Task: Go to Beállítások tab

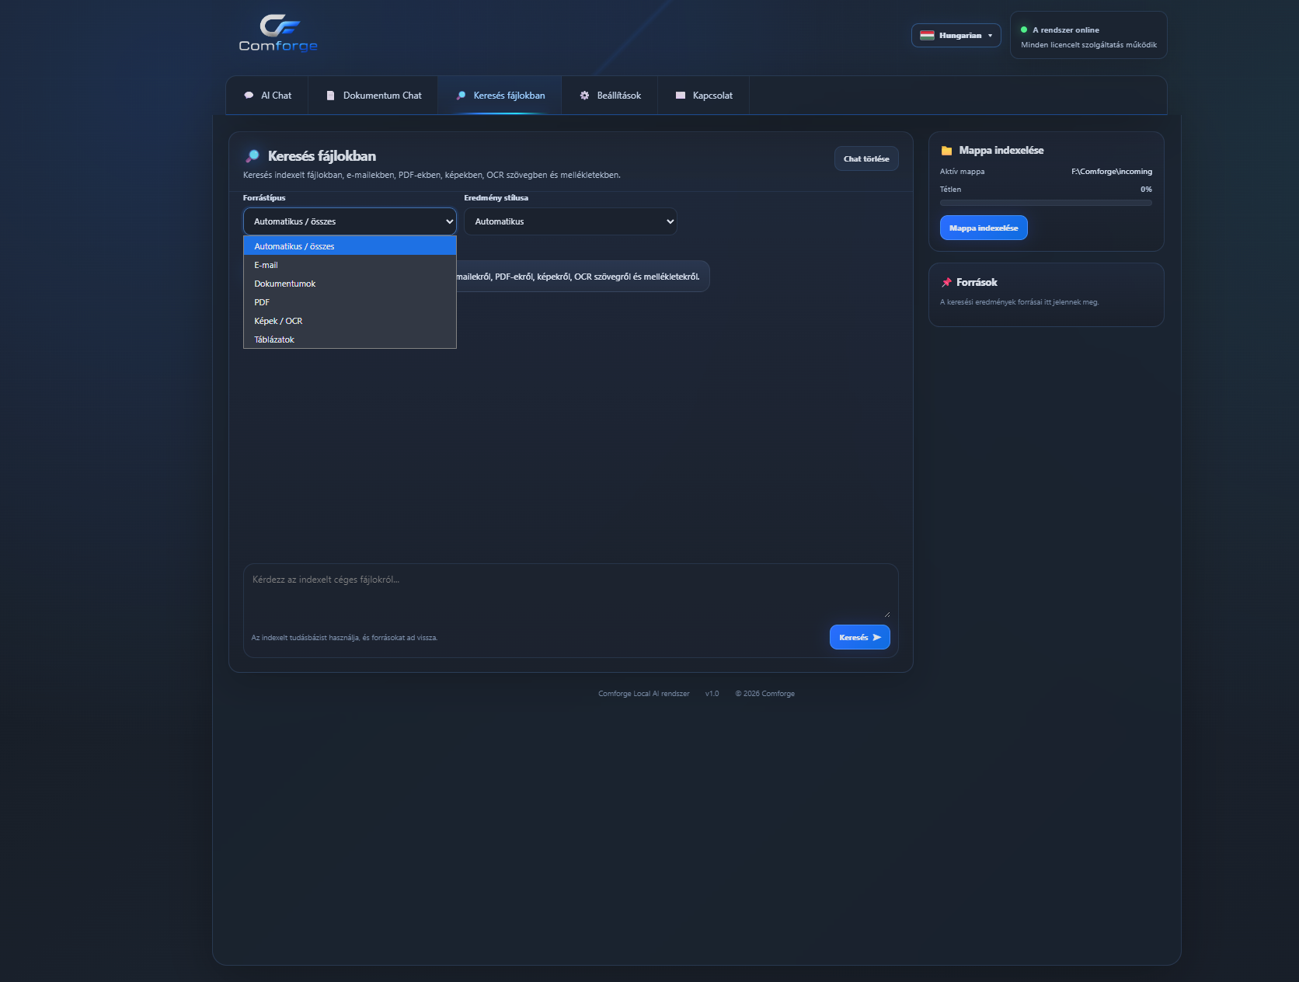Action: click(x=610, y=96)
